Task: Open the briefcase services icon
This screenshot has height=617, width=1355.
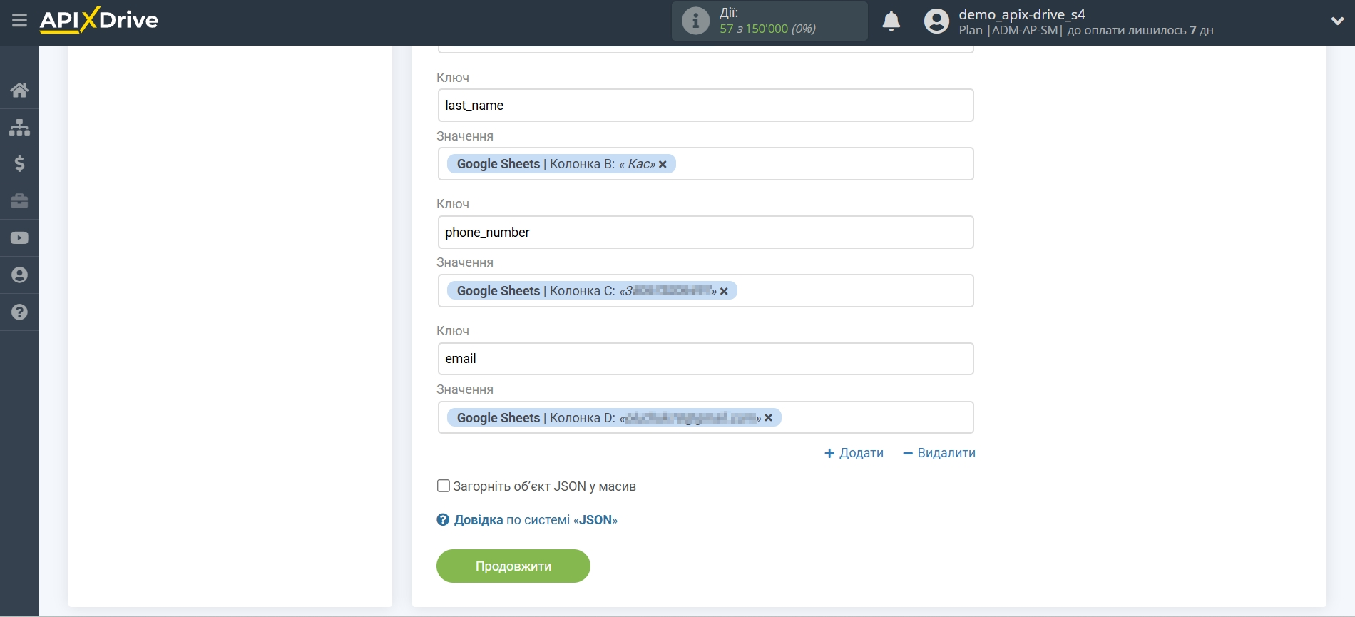Action: click(19, 201)
